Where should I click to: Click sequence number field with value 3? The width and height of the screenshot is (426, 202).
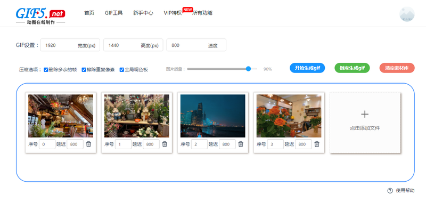(x=275, y=144)
